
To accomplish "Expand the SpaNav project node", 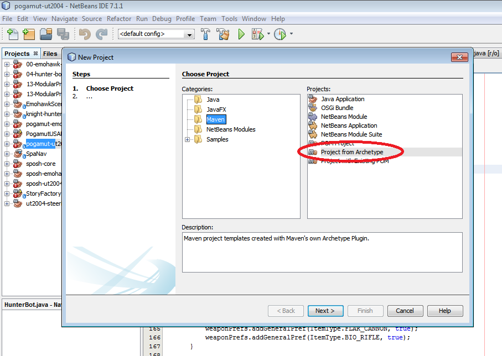I will (x=7, y=154).
